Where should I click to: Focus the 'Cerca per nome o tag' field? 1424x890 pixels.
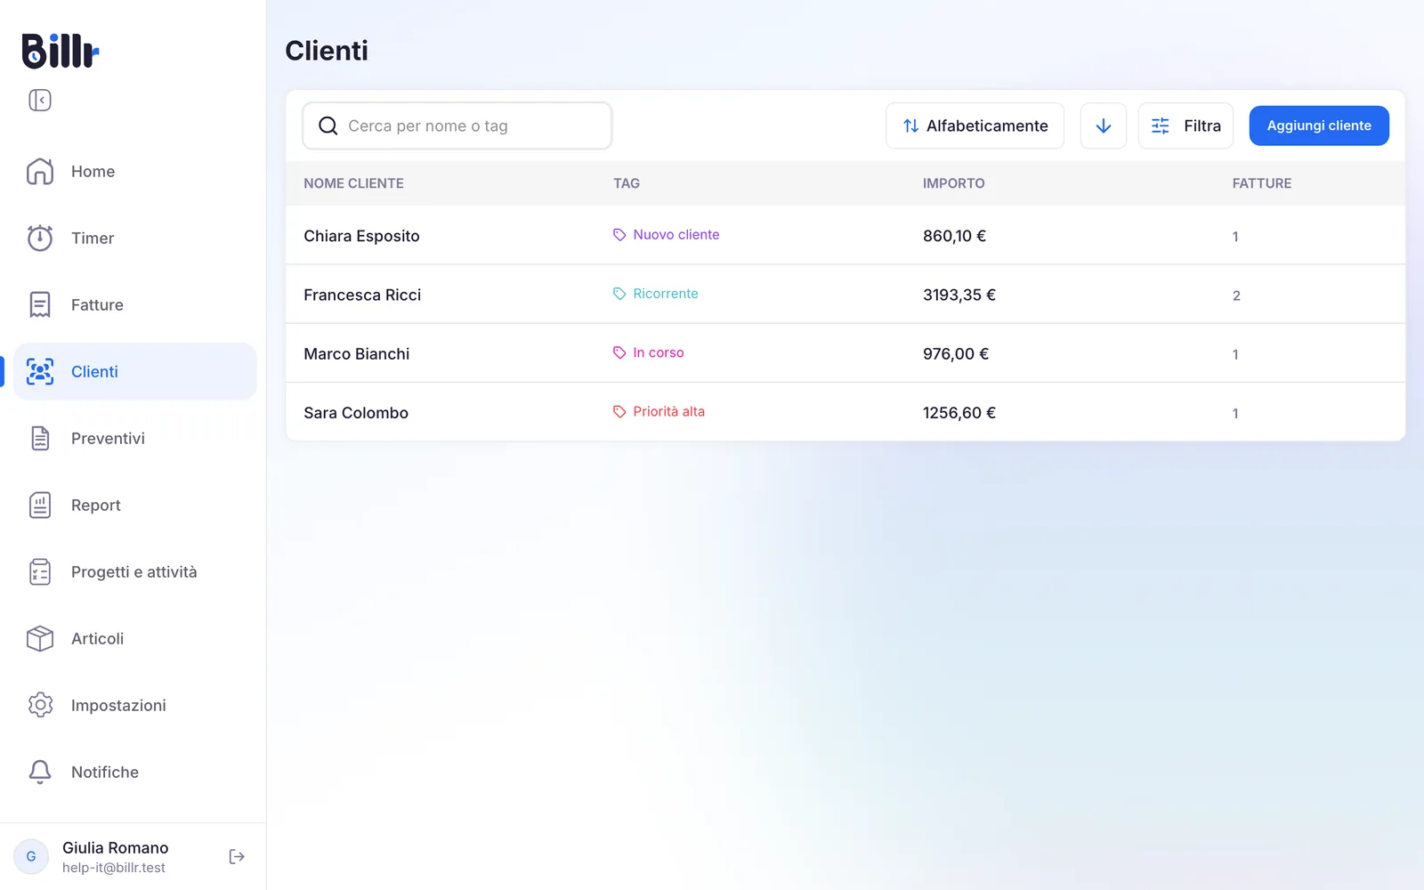click(x=457, y=125)
